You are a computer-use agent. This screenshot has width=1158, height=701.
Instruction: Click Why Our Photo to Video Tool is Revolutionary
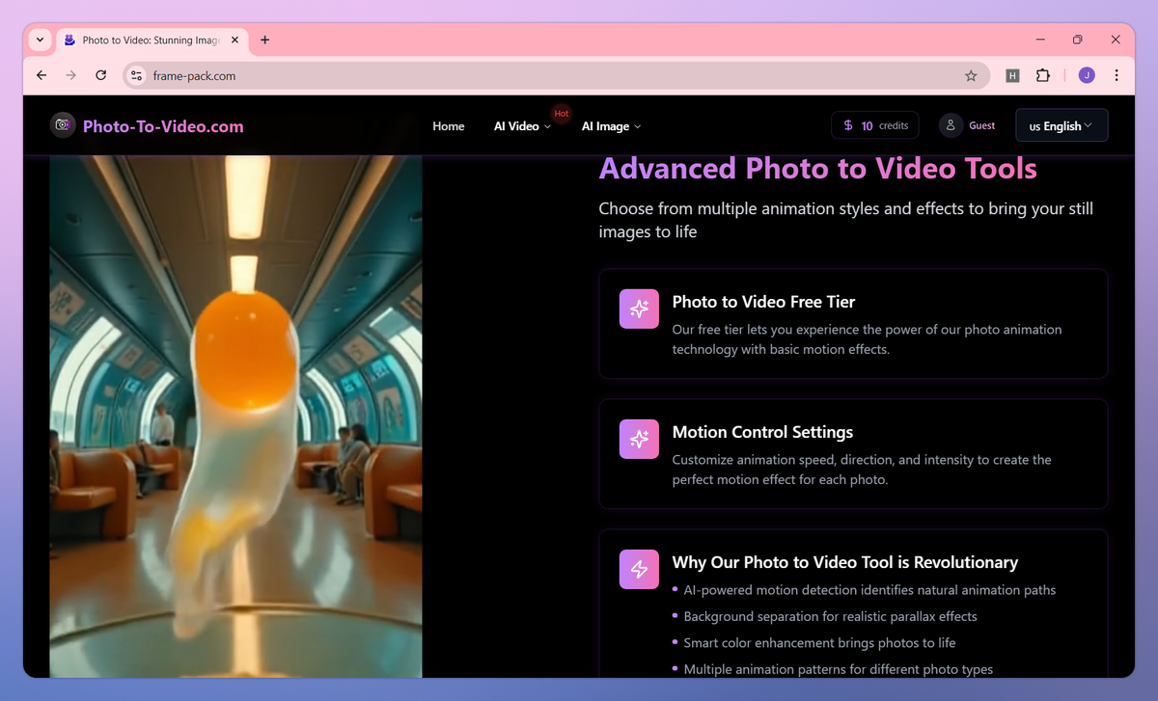[845, 562]
